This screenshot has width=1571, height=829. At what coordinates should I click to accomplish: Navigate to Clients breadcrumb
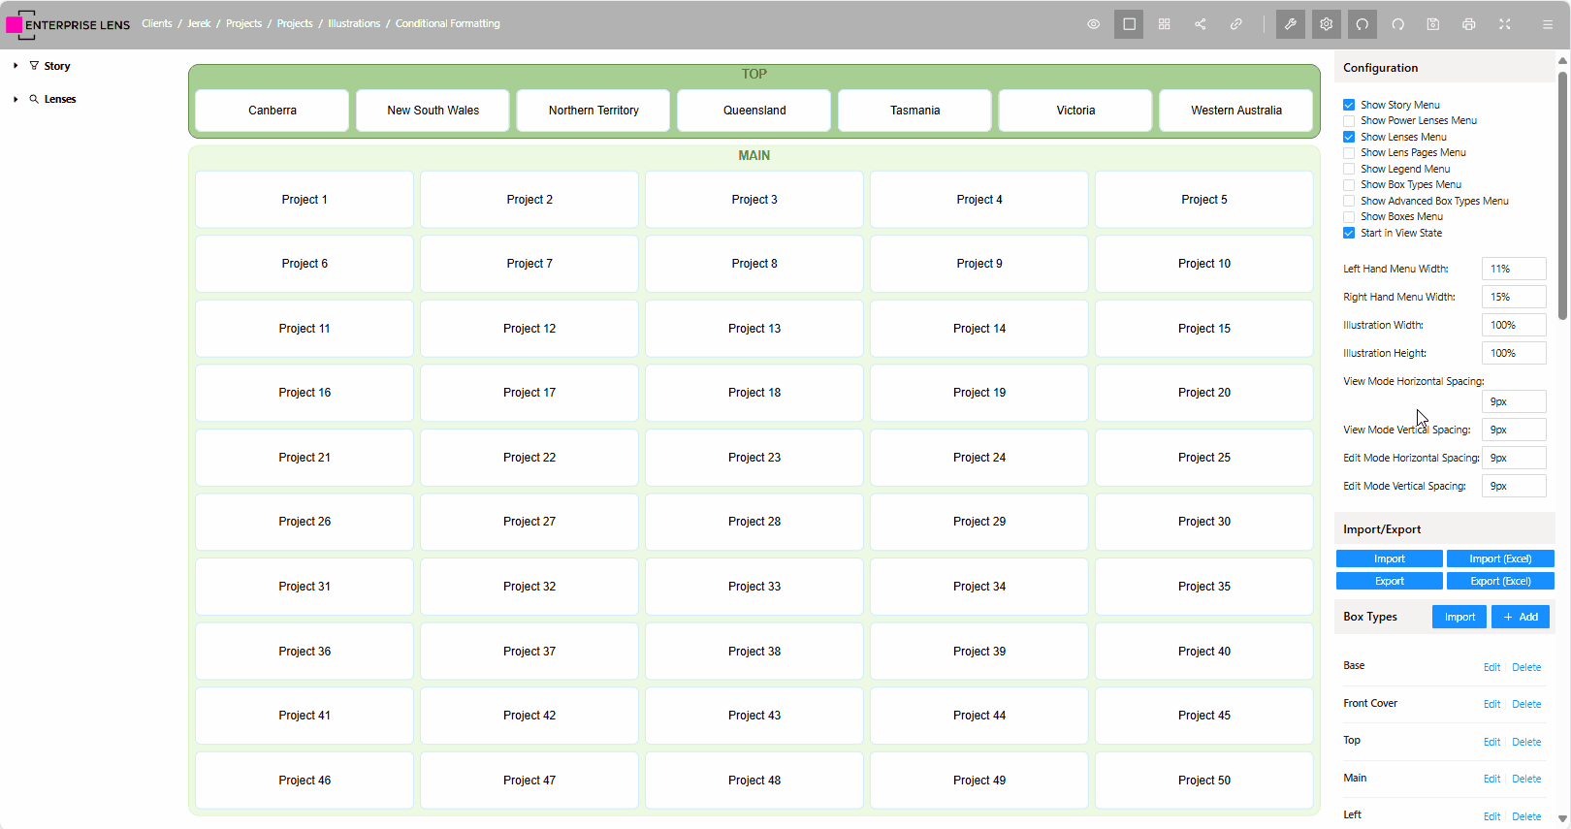point(156,23)
